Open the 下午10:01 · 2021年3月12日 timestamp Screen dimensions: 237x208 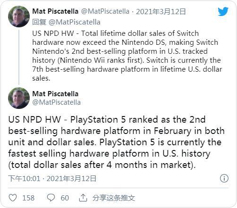tap(52, 179)
